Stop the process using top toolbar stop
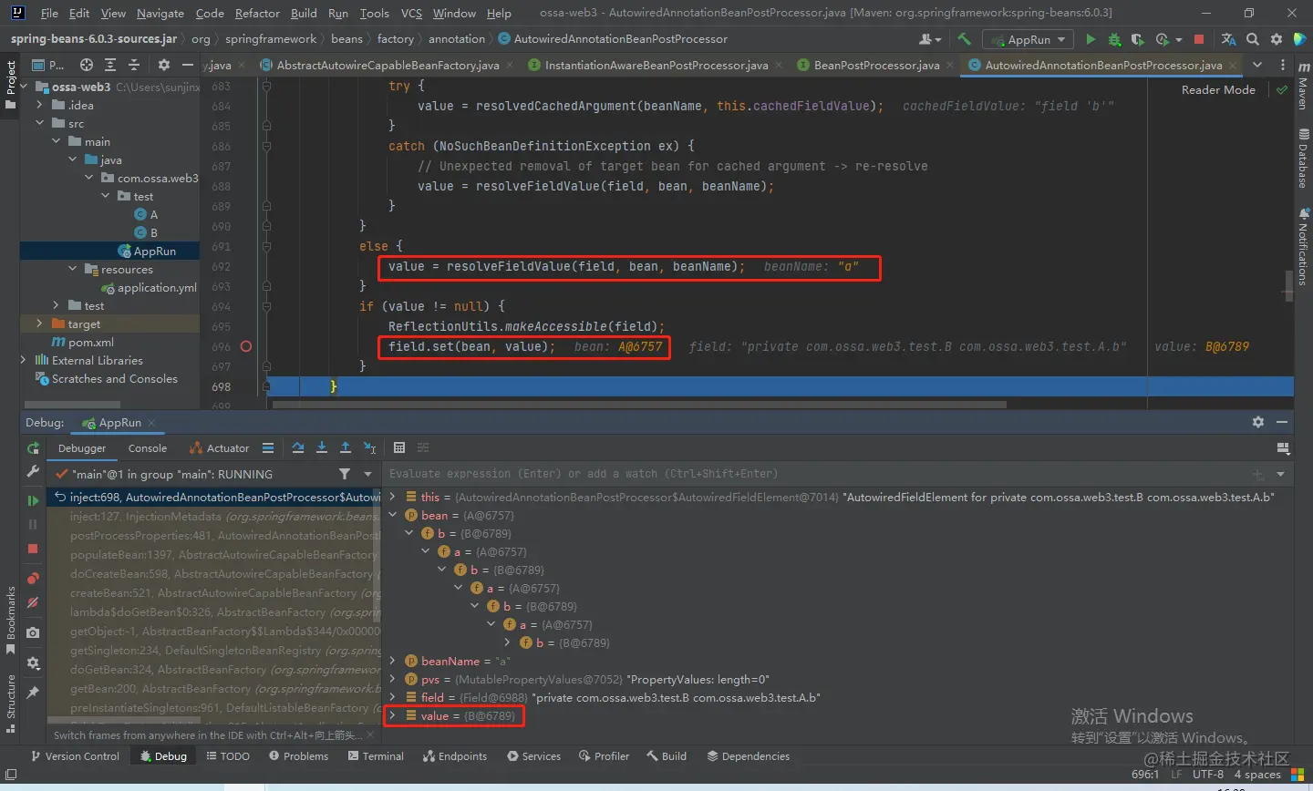 coord(1199,39)
